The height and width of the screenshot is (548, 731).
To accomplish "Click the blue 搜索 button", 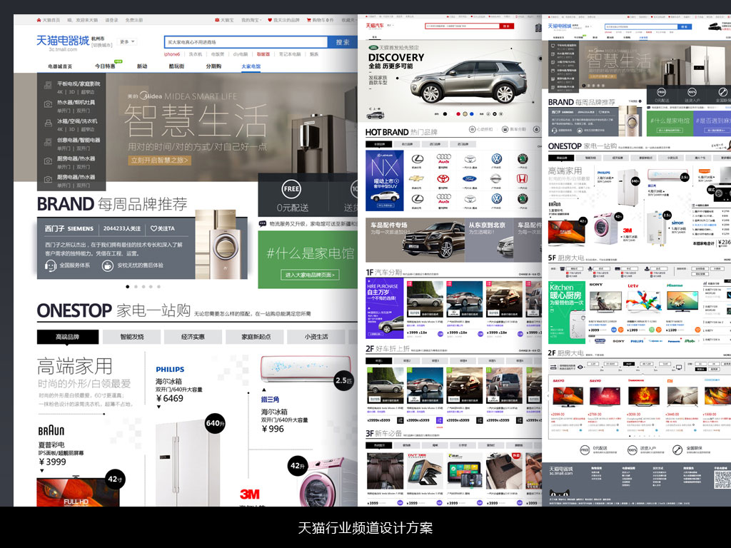I will (342, 42).
